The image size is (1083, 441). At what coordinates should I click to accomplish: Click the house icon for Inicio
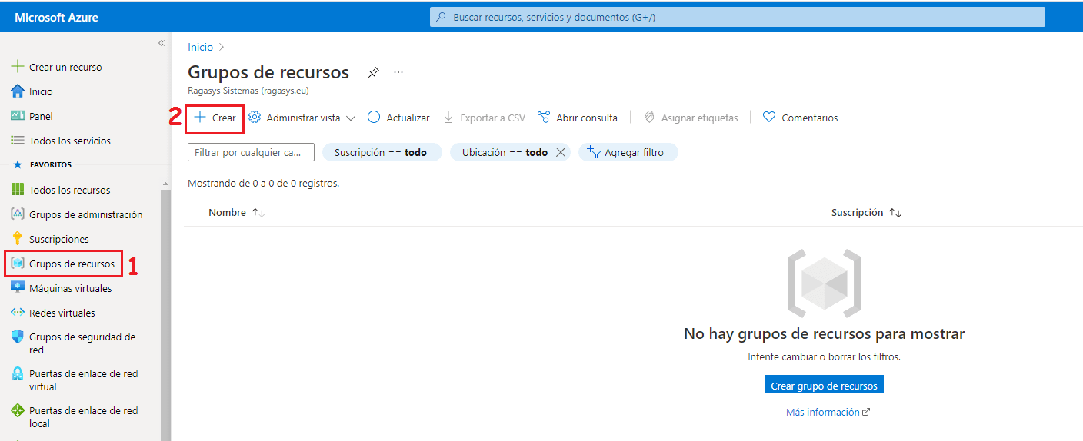point(18,91)
